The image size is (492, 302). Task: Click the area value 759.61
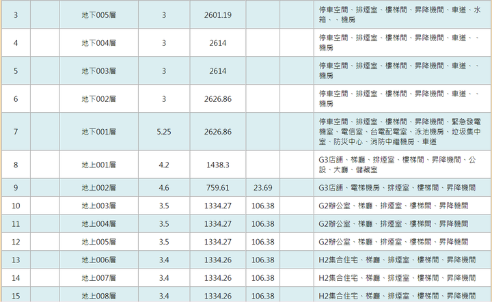[218, 187]
